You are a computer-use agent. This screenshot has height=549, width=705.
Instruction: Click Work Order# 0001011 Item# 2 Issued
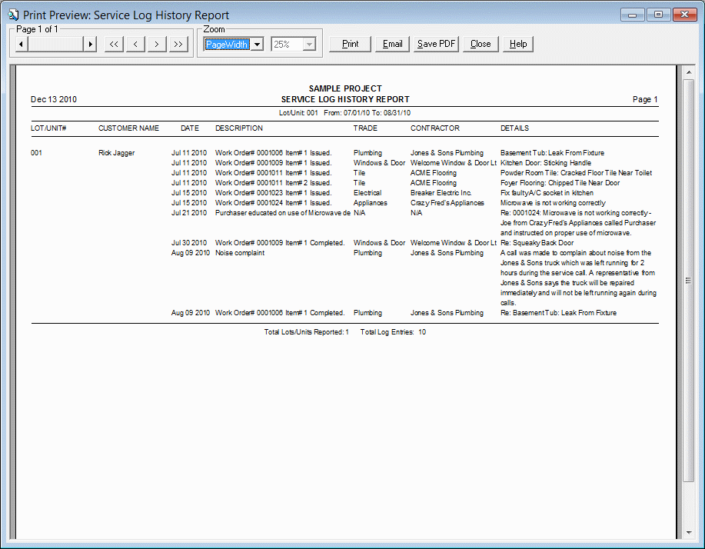point(274,183)
